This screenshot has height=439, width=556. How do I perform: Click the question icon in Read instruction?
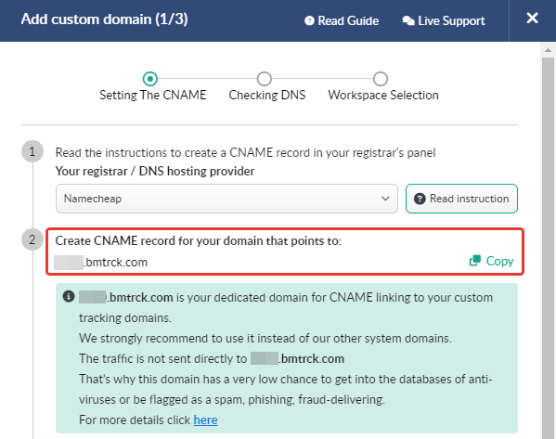420,199
